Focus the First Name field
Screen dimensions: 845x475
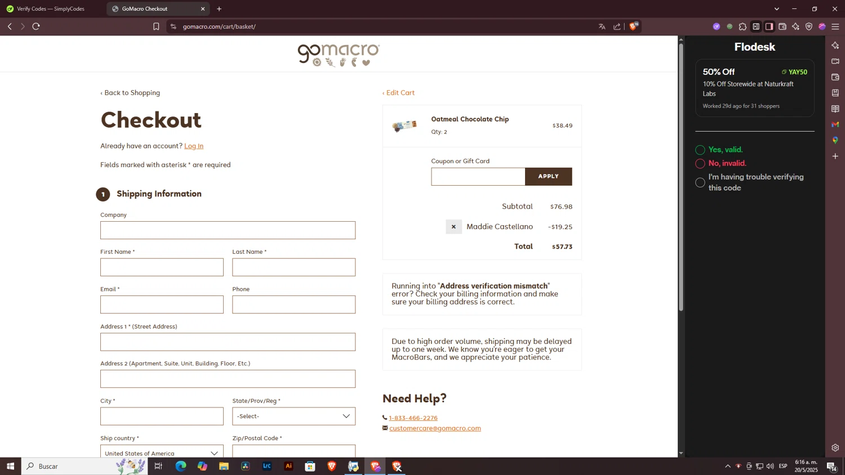pyautogui.click(x=162, y=267)
